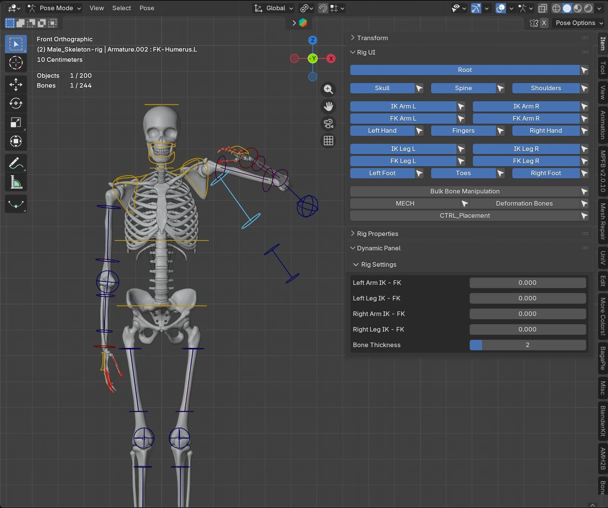Pick the Annotate pencil tool
Image resolution: width=608 pixels, height=508 pixels.
click(x=16, y=164)
